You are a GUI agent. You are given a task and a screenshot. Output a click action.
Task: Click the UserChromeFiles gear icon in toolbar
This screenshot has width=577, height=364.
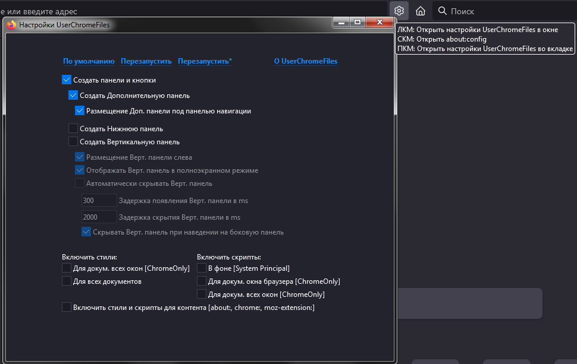tap(399, 11)
